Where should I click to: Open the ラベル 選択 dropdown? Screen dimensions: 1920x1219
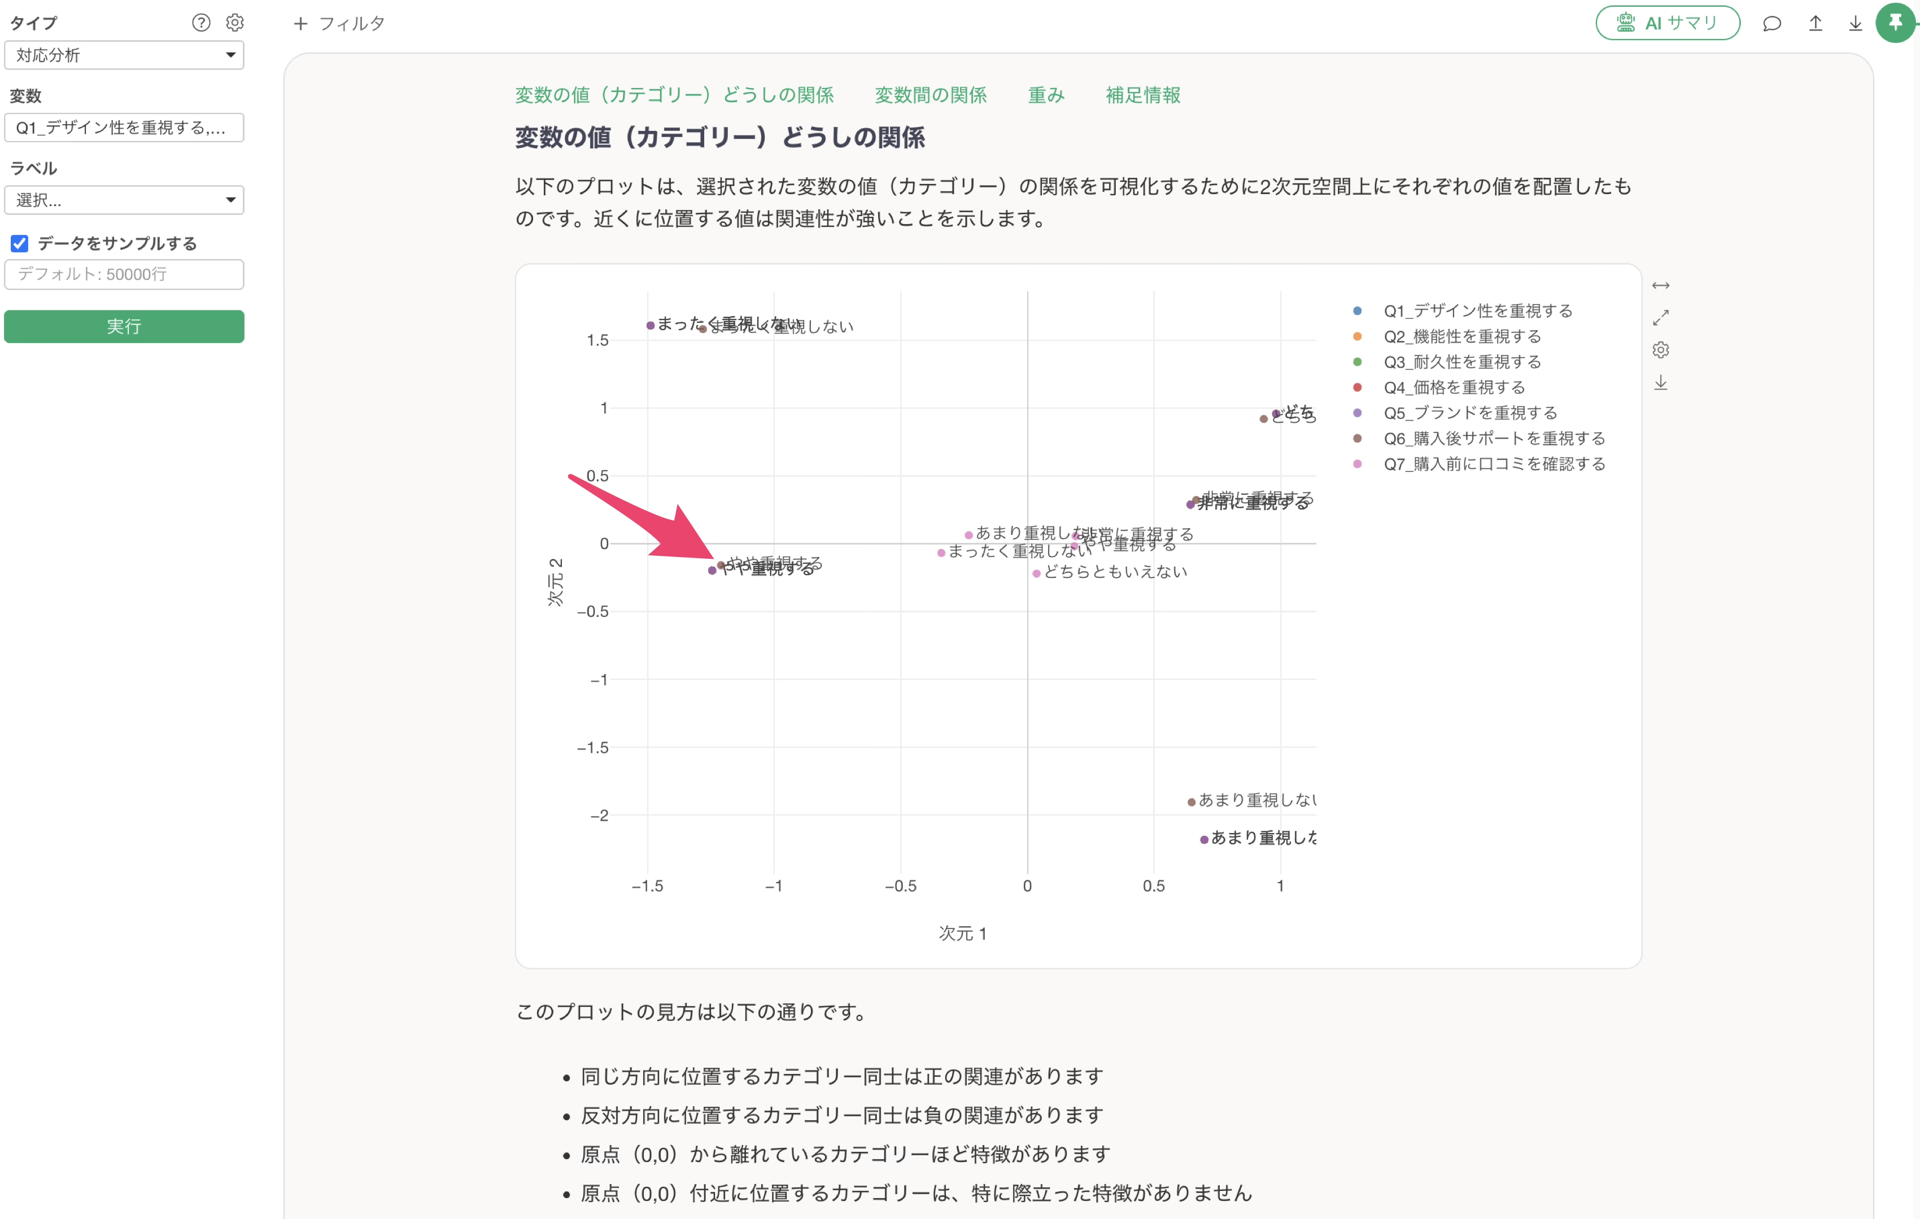[124, 200]
